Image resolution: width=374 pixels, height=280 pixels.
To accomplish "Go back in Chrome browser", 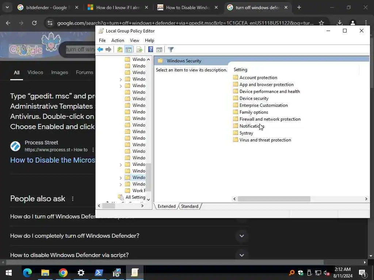I will point(8,23).
